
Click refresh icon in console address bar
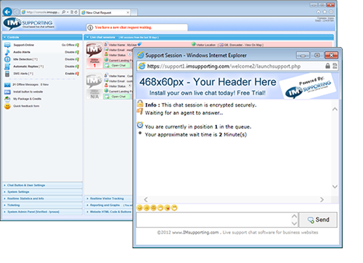(76, 12)
